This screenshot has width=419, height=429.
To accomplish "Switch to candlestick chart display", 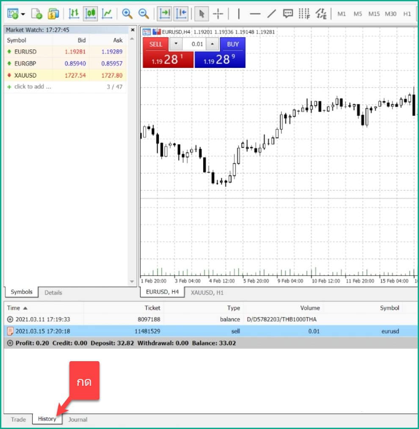I will pos(91,14).
